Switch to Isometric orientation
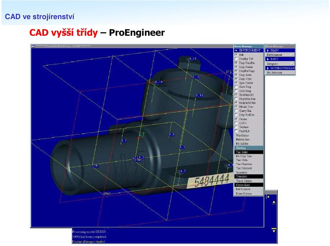 (x=249, y=172)
